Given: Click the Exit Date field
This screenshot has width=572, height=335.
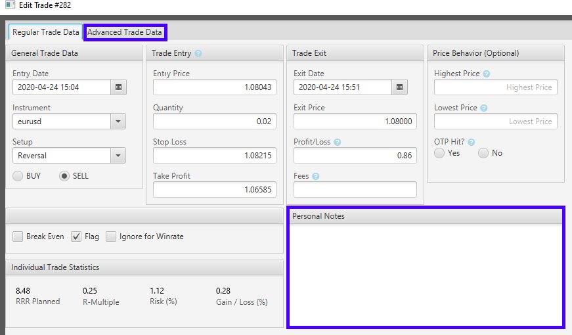Looking at the screenshot, I should click(x=343, y=87).
